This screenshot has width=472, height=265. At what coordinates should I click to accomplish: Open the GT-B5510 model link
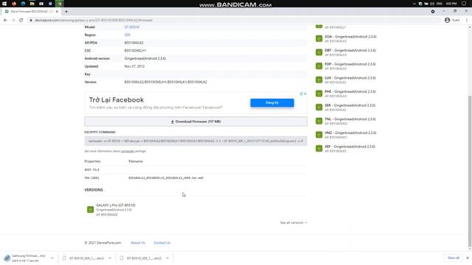pos(132,27)
